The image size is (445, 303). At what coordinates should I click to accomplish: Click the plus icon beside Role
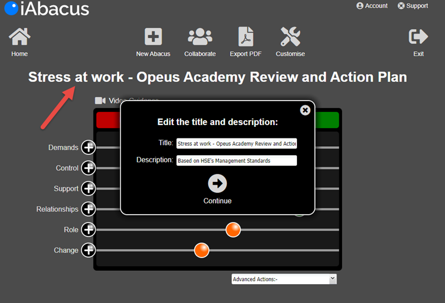(x=88, y=230)
